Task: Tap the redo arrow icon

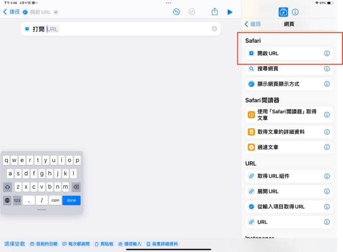Action: (x=192, y=12)
